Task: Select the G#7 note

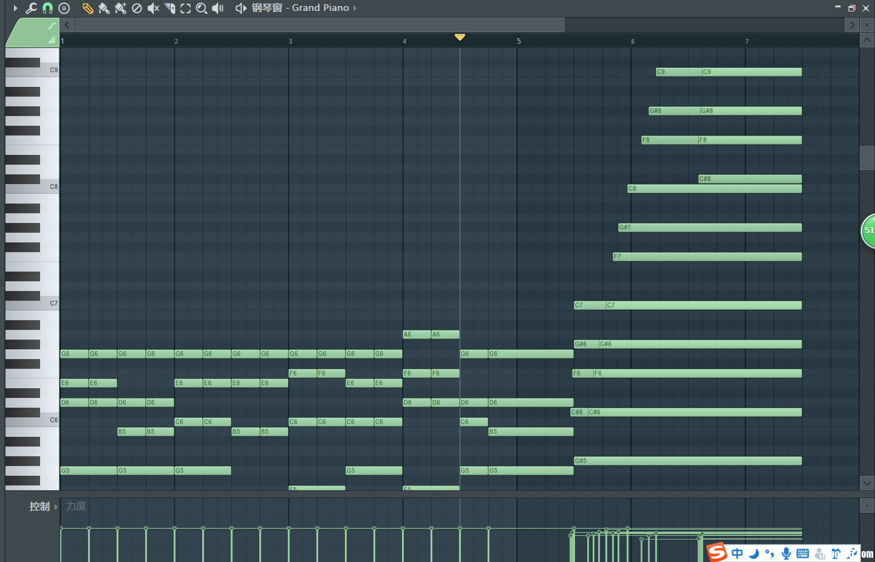Action: coord(710,227)
